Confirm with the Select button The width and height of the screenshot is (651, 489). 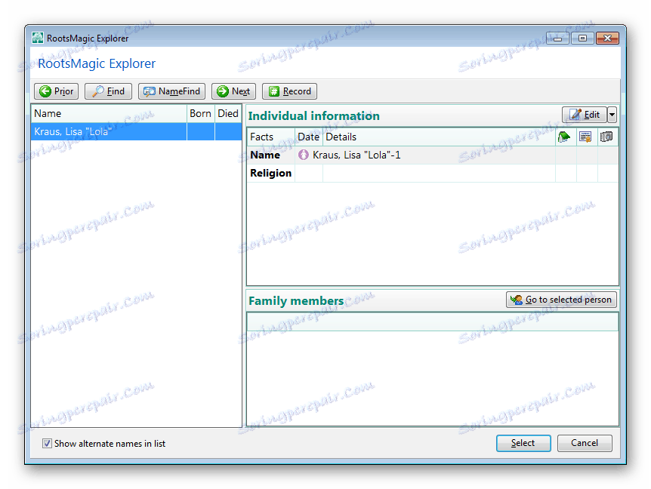(523, 443)
